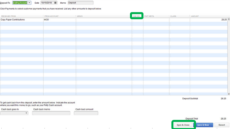The image size is (230, 129).
Task: Open the Deposit To account dropdown arrow
Action: pyautogui.click(x=29, y=3)
